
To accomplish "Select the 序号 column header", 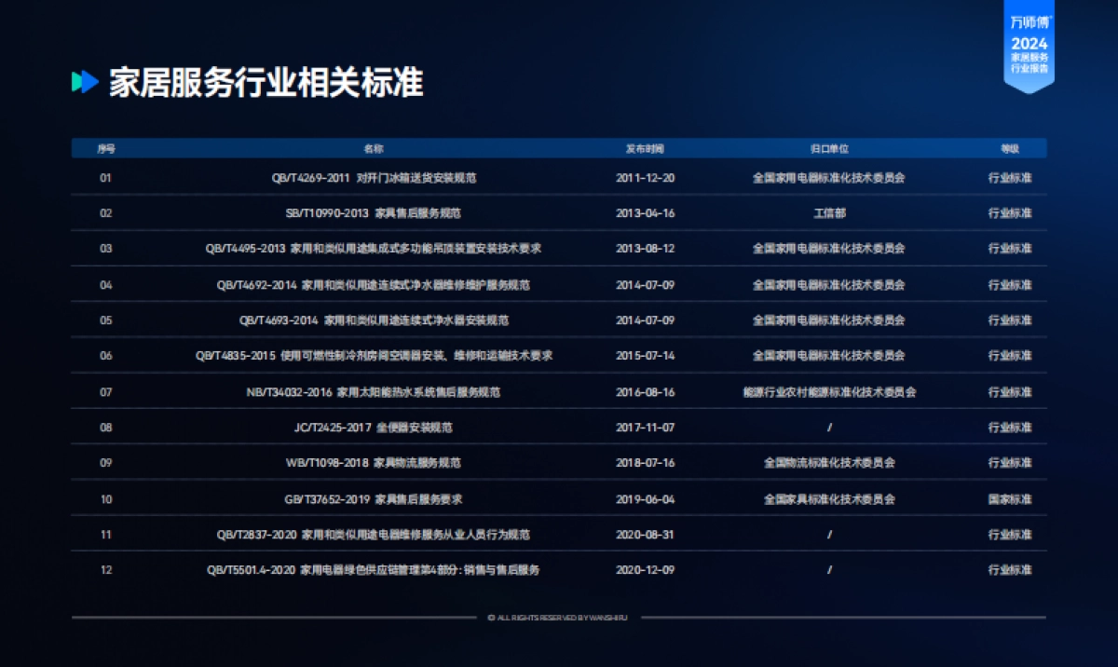I will click(x=106, y=148).
